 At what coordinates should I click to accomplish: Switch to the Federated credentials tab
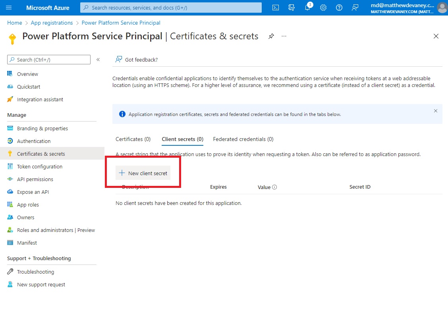243,139
